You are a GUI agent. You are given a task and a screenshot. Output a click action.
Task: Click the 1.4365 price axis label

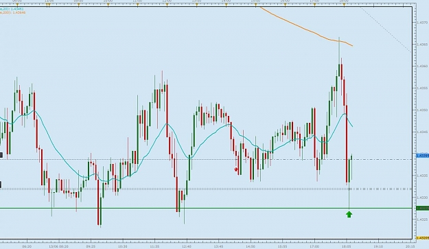click(422, 45)
